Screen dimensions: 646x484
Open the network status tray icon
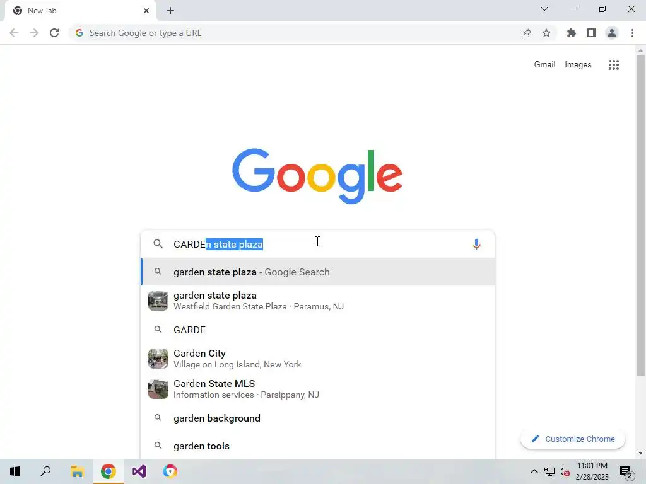[549, 471]
